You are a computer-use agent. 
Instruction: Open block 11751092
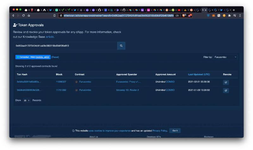(x=61, y=90)
